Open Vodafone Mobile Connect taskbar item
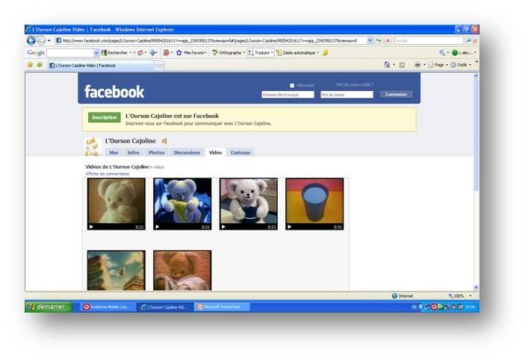528x361 pixels. 108,307
